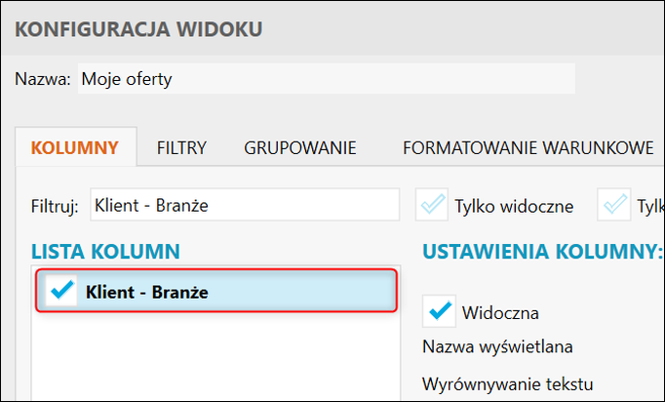Toggle the cut-off checkbox right of Tylko widoczne
This screenshot has height=402, width=665.
point(615,205)
